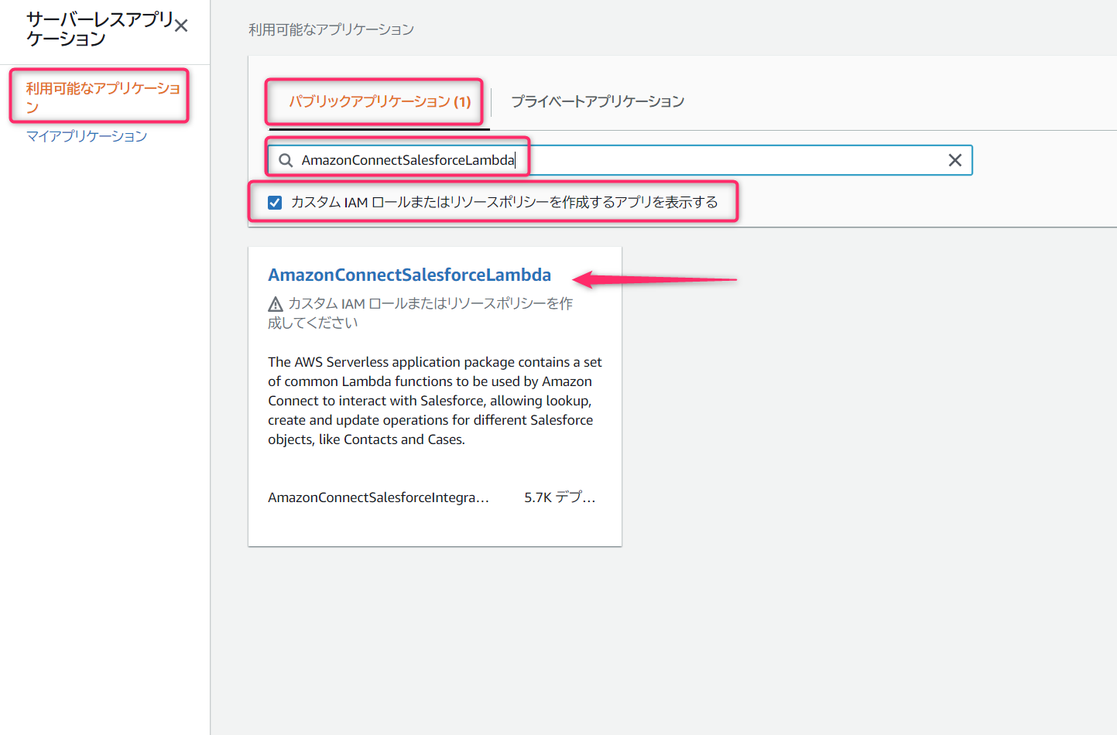The width and height of the screenshot is (1117, 735).
Task: Open the AmazonConnectSalesforceLambda application link
Action: [x=409, y=275]
